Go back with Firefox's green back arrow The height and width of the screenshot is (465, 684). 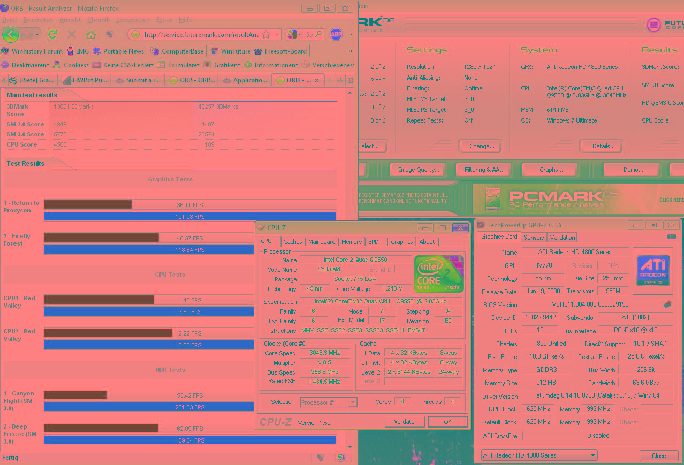click(x=11, y=34)
